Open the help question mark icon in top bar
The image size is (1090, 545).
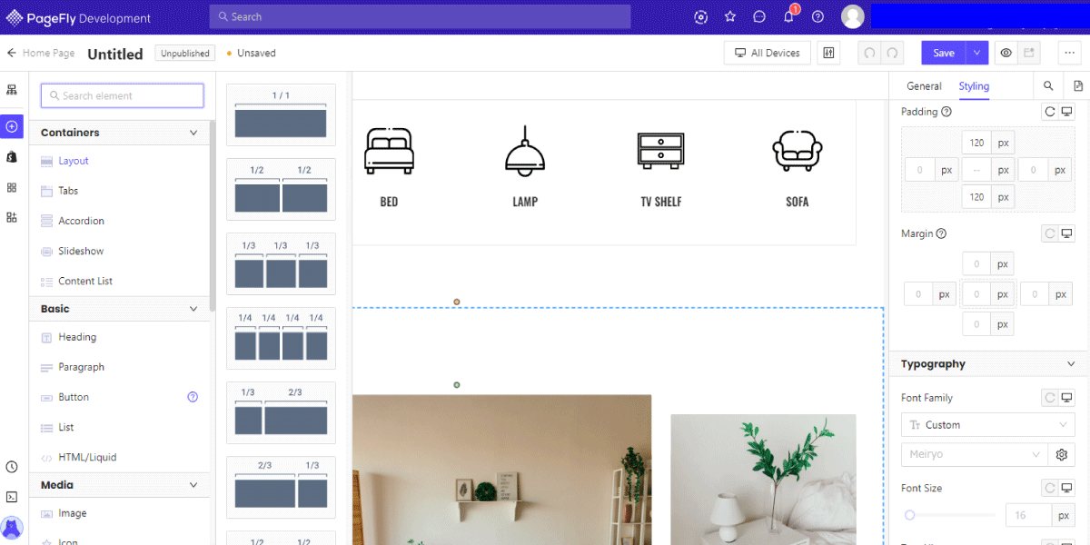pyautogui.click(x=817, y=16)
